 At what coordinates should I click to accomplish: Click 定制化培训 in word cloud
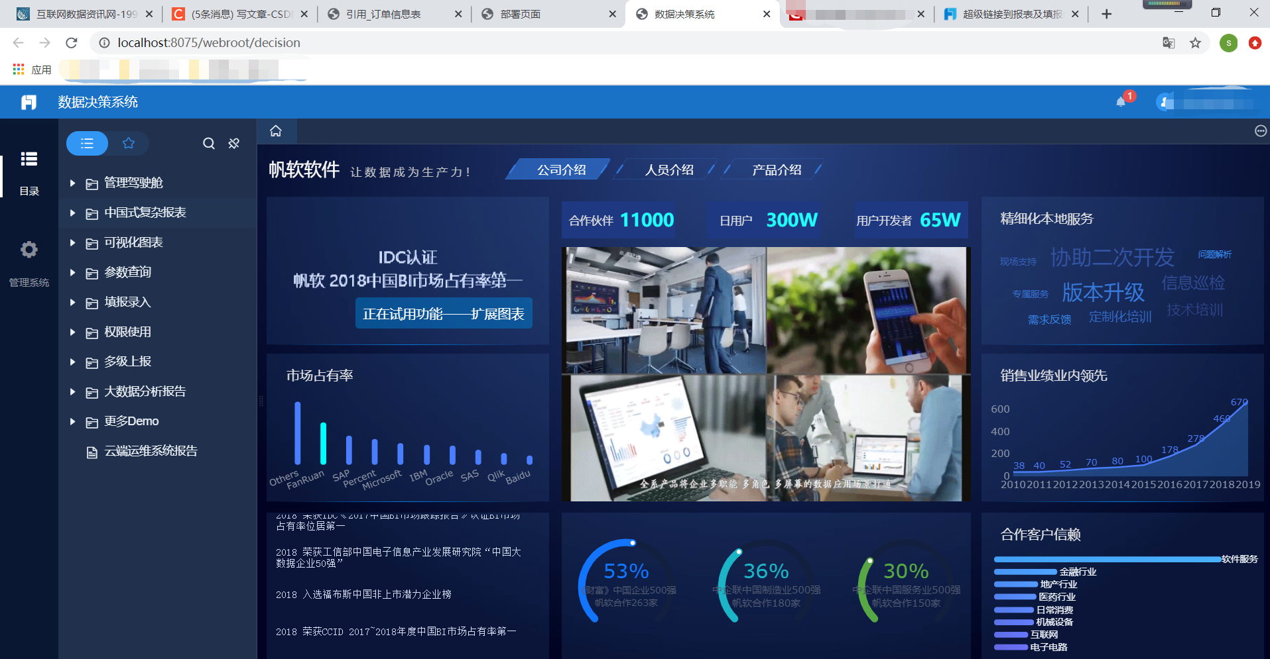pyautogui.click(x=1120, y=317)
